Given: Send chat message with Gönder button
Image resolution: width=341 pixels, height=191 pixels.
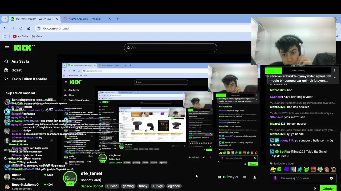Looking at the screenshot, I should pos(328,189).
